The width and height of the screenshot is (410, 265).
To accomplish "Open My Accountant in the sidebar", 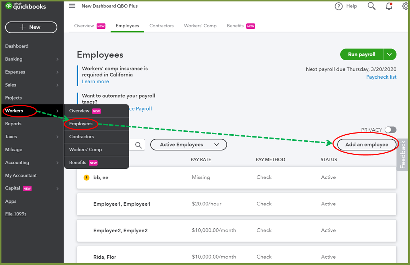I will click(x=21, y=176).
